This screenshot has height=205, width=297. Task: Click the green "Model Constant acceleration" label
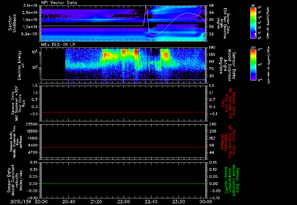(x=231, y=180)
